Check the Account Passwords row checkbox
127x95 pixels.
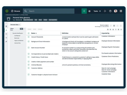29,37
